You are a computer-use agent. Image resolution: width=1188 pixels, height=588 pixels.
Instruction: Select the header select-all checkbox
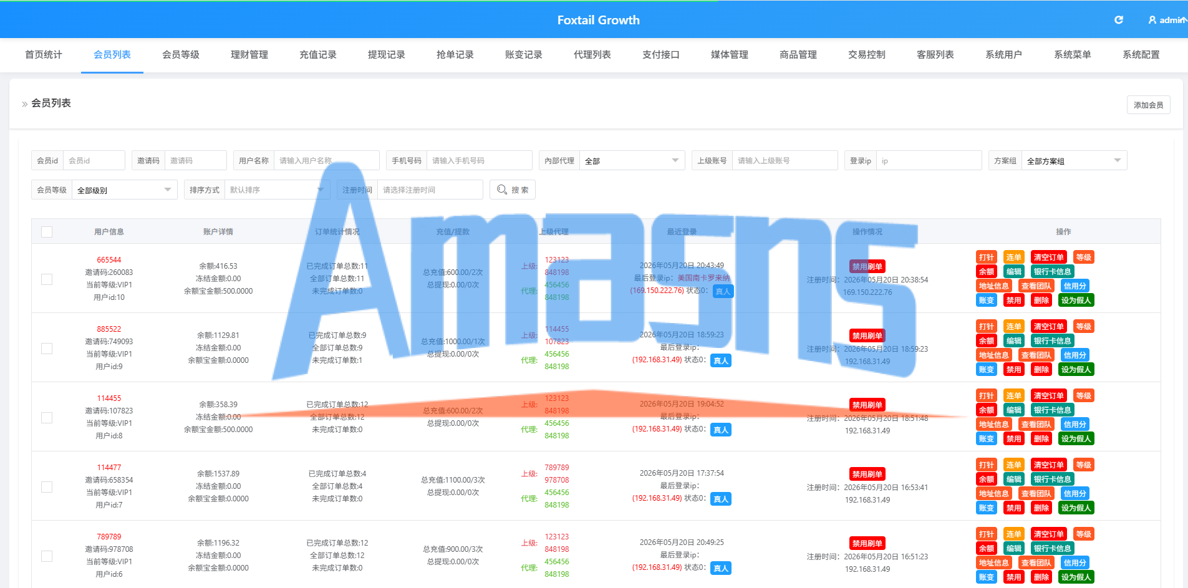pos(47,232)
